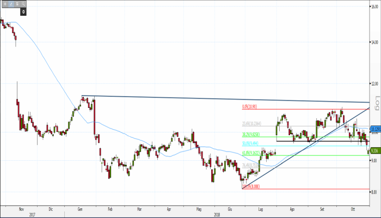Click the magnifier zoom tool icon
The height and width of the screenshot is (218, 381).
[23, 4]
